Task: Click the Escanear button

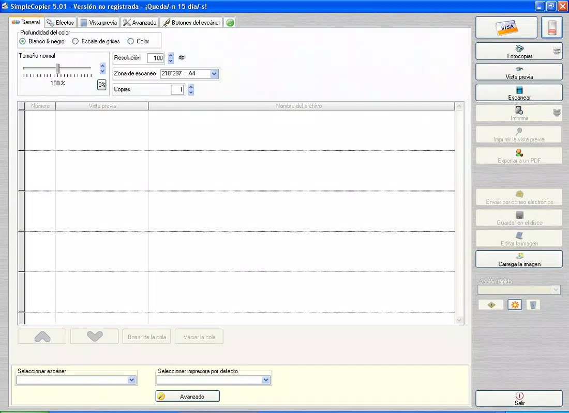Action: [x=519, y=93]
